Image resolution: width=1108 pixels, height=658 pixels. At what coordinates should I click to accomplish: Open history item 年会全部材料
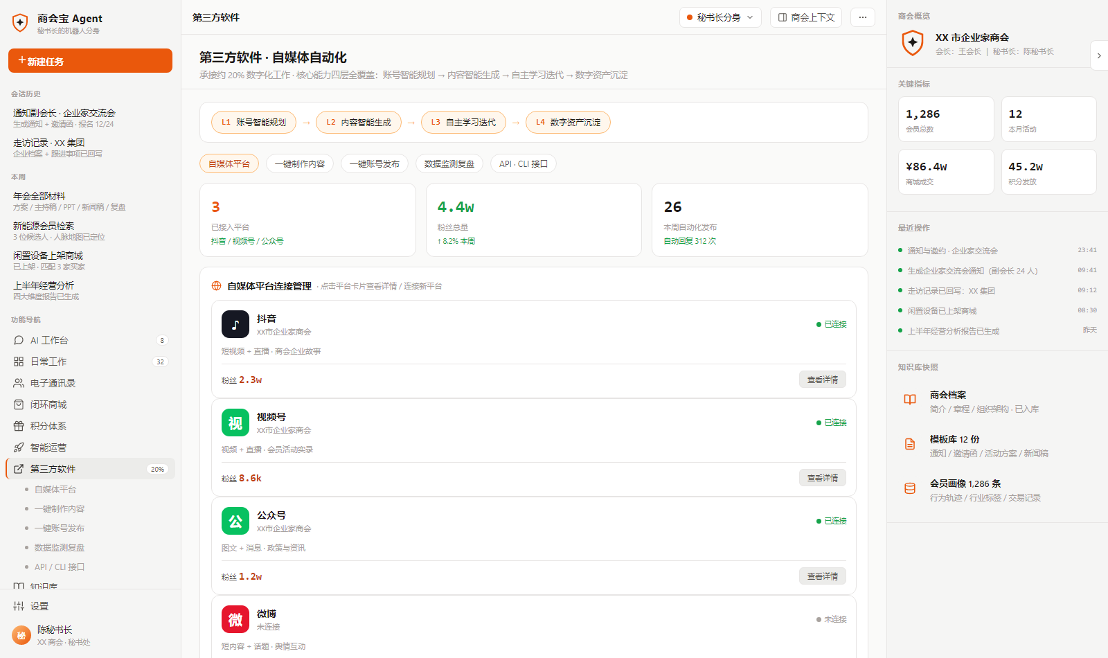click(90, 201)
